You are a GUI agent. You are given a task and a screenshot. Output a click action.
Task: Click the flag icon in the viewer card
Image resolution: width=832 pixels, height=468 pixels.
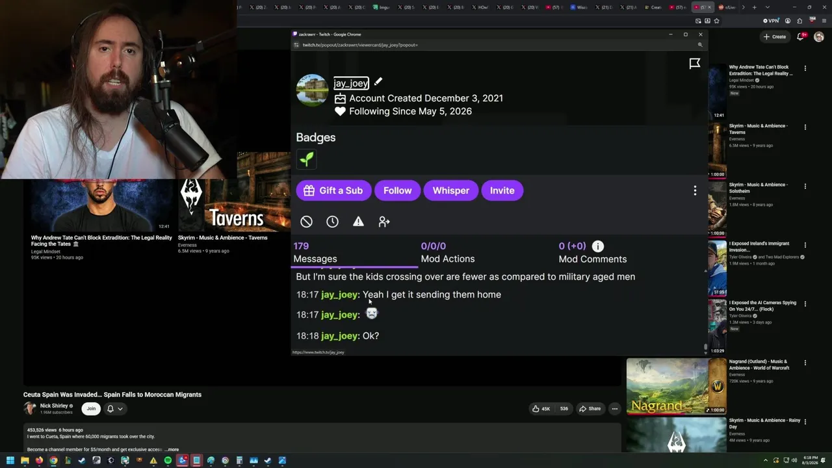695,63
